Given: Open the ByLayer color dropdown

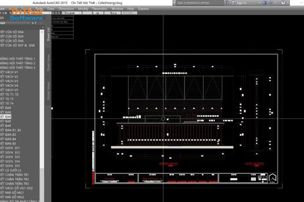Looking at the screenshot, I should (x=71, y=13).
